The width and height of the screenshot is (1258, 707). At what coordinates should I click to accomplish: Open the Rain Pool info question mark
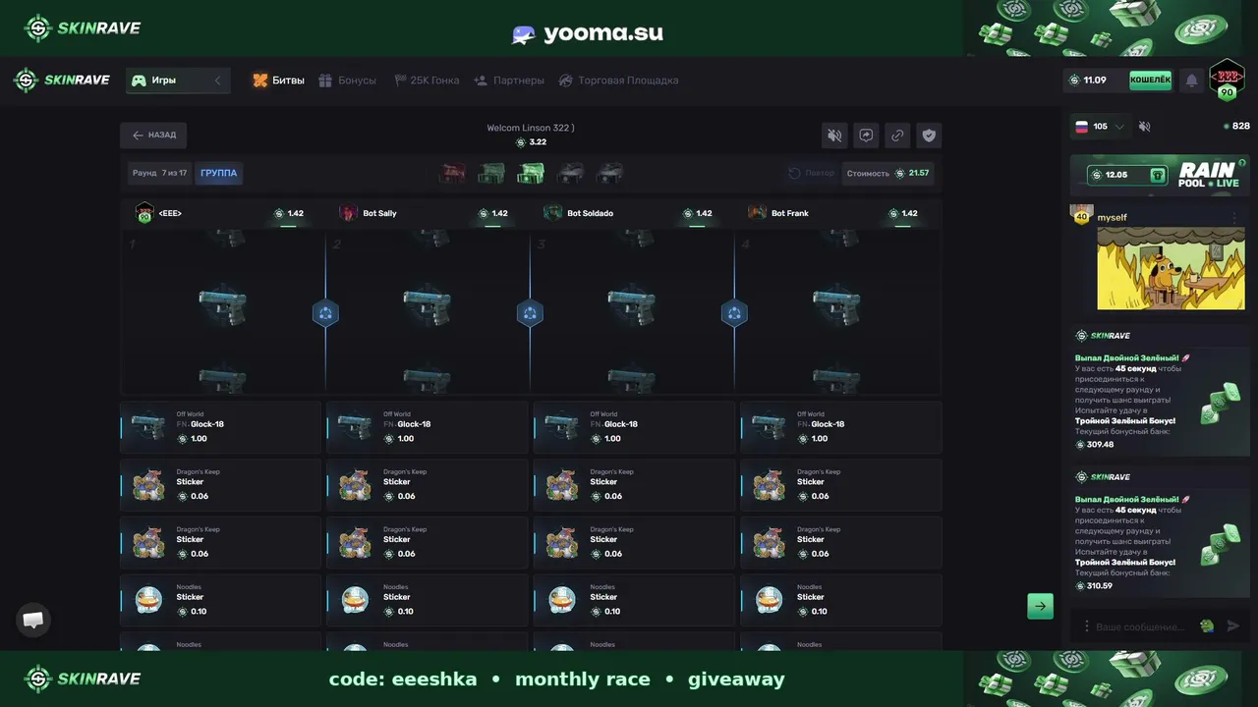tap(1242, 163)
